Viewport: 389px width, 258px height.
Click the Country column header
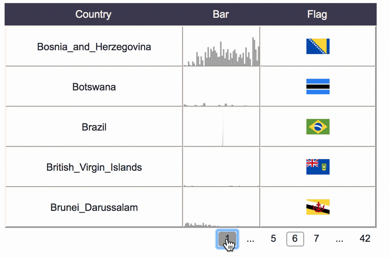(93, 14)
